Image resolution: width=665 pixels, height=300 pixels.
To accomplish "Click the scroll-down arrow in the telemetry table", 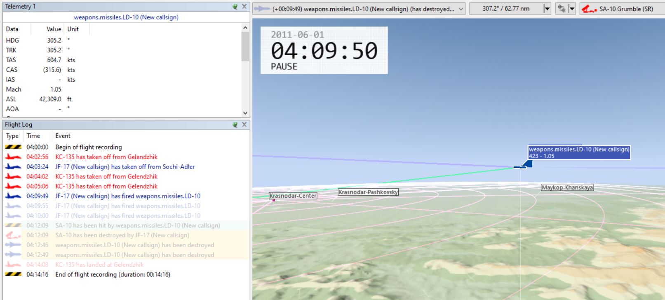I will click(245, 113).
